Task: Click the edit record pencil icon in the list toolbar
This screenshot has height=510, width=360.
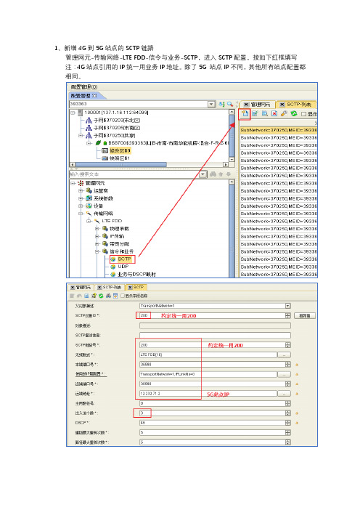Action: click(255, 113)
